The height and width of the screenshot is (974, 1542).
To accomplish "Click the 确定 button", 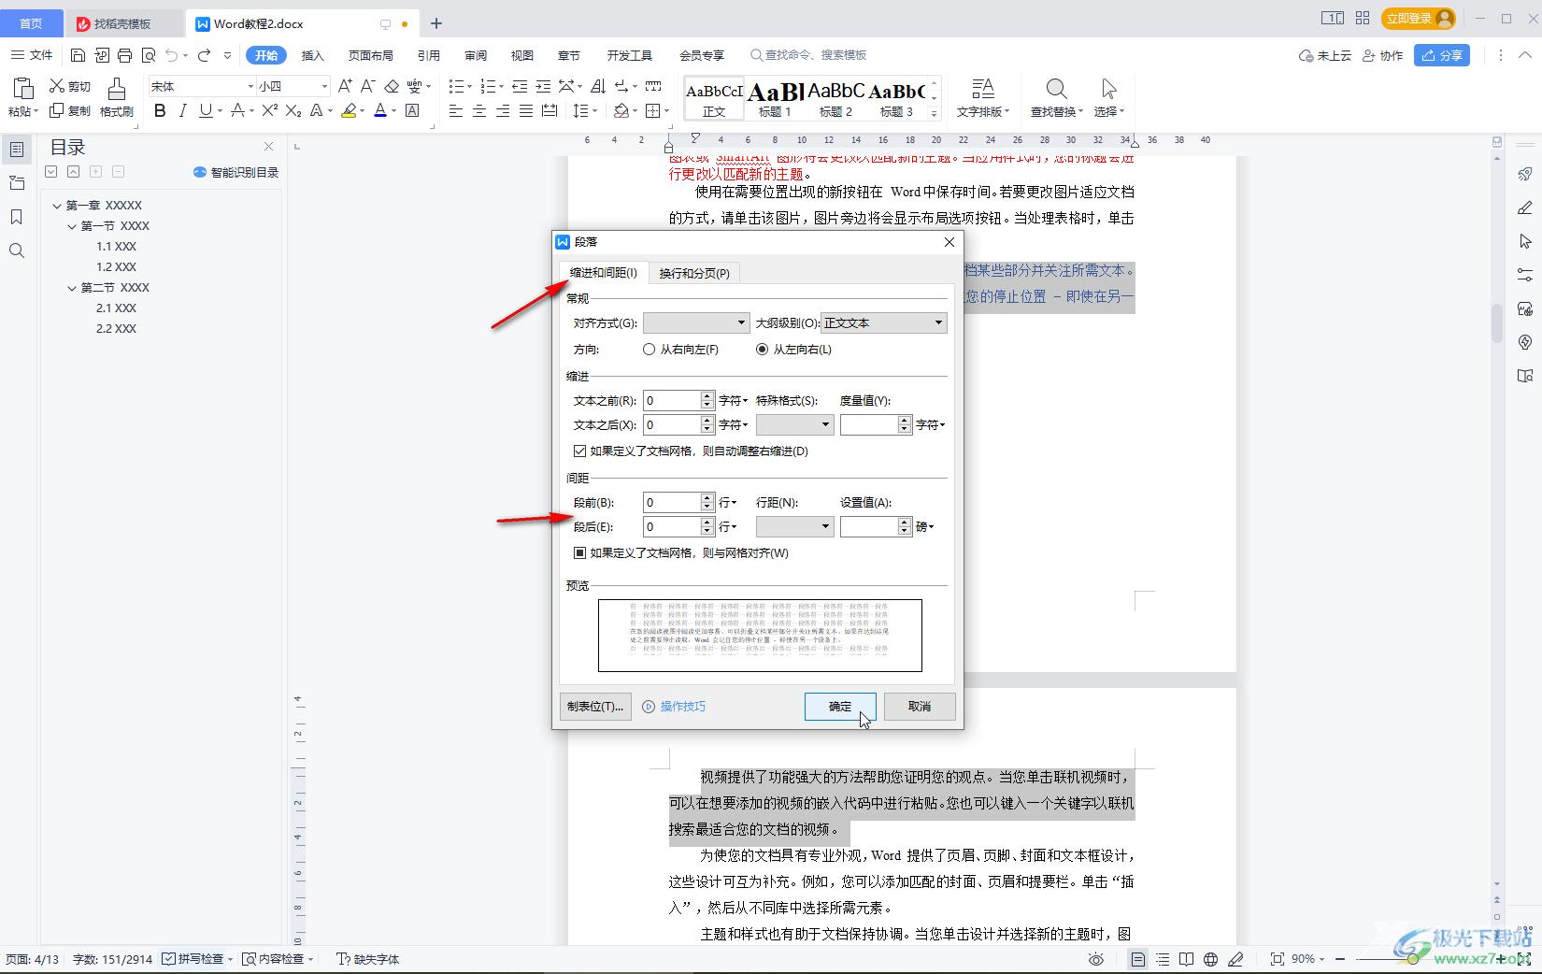I will [840, 707].
